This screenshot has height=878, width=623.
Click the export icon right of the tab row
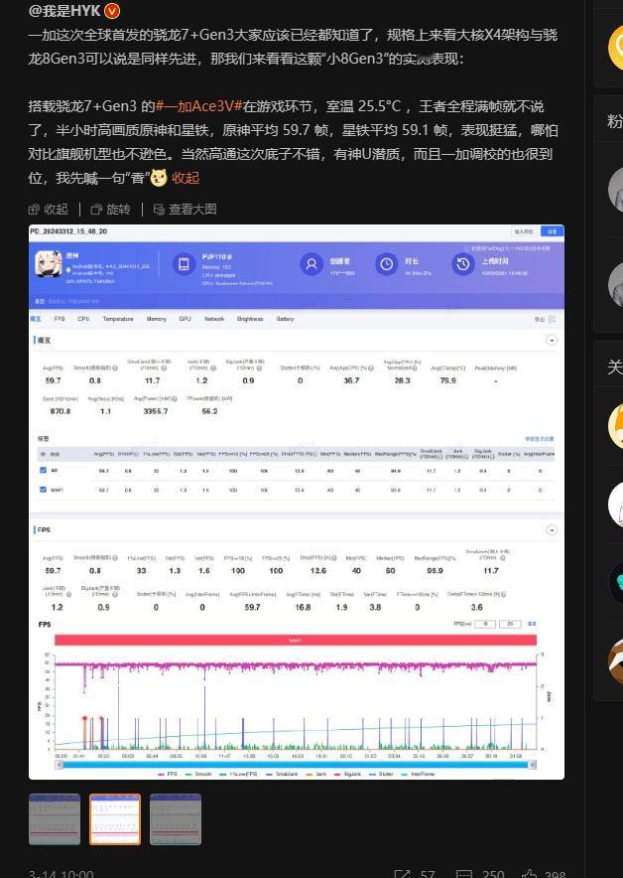(x=552, y=319)
